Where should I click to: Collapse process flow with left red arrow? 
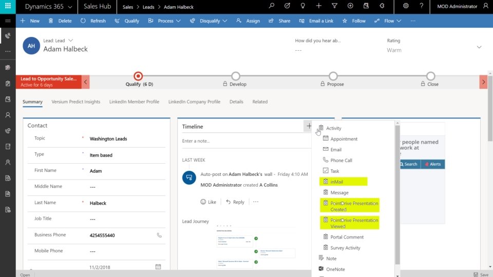point(85,82)
